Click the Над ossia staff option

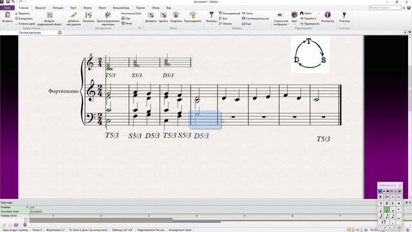pos(126,19)
